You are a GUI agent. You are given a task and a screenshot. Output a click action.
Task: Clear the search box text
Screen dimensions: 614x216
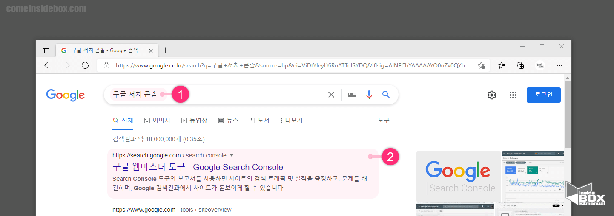point(331,95)
